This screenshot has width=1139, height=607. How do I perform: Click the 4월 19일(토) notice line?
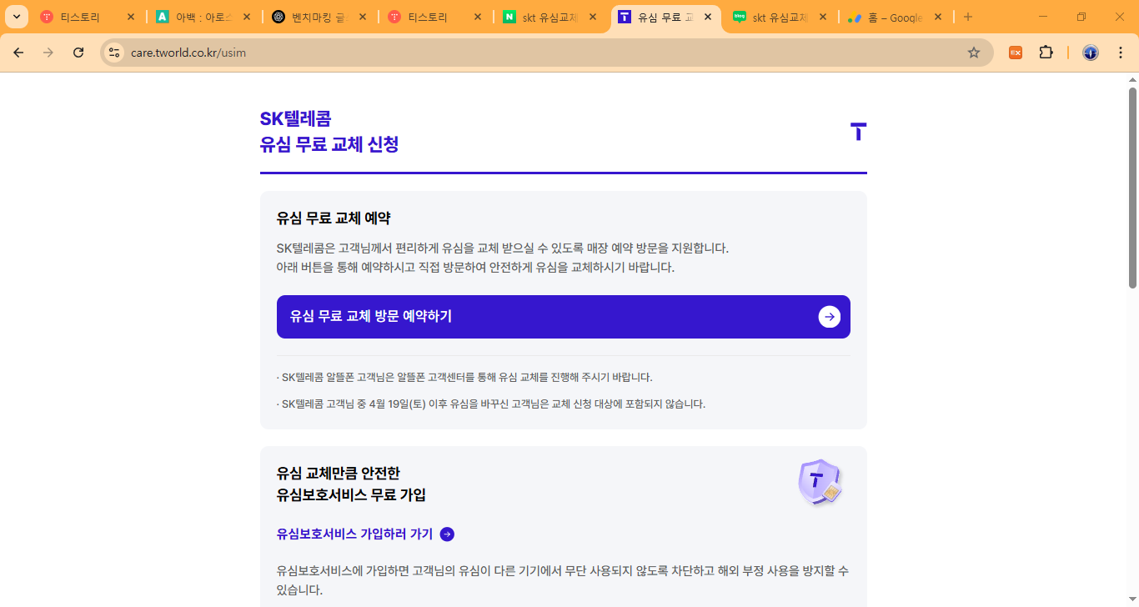[x=491, y=404]
